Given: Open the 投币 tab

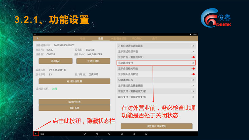Looking at the screenshot, I should pos(155,39).
